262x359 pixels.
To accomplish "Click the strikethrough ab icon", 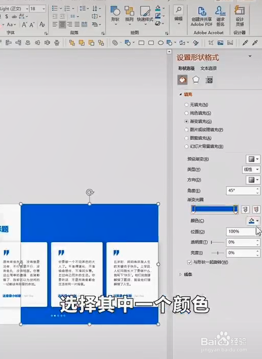I will (x=14, y=17).
